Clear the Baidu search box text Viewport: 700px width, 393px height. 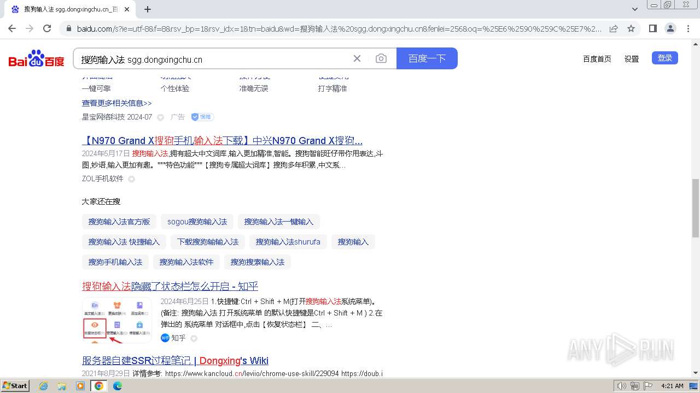click(357, 58)
